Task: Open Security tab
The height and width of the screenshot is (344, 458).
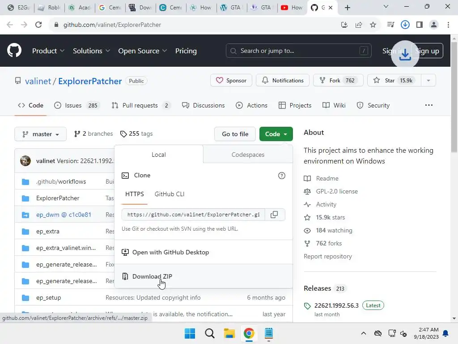Action: [x=373, y=105]
